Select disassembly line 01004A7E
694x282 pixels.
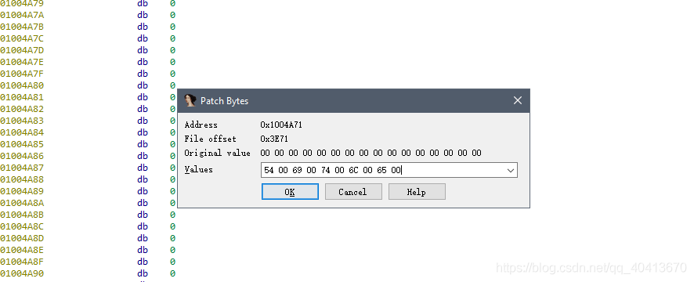click(88, 62)
